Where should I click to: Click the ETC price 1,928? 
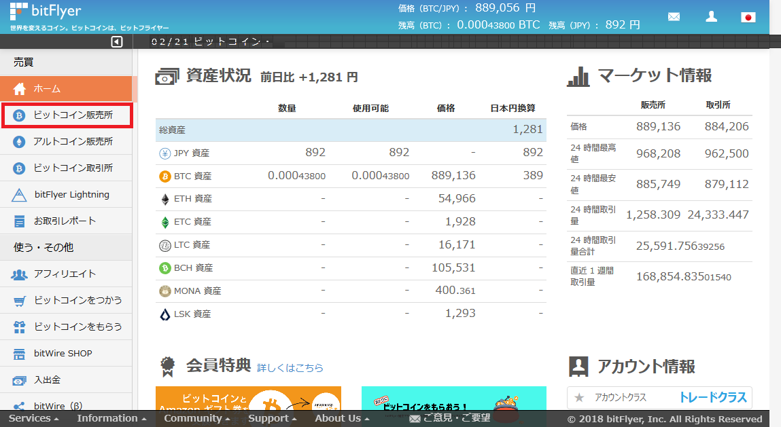[x=460, y=221]
